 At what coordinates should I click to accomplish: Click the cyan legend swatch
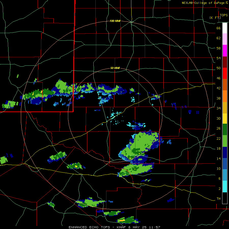tap(225, 187)
